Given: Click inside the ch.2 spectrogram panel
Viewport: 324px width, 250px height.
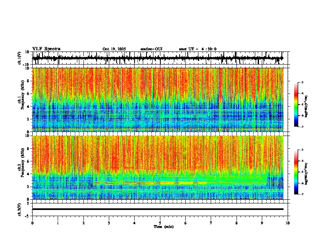Looking at the screenshot, I should coord(157,167).
